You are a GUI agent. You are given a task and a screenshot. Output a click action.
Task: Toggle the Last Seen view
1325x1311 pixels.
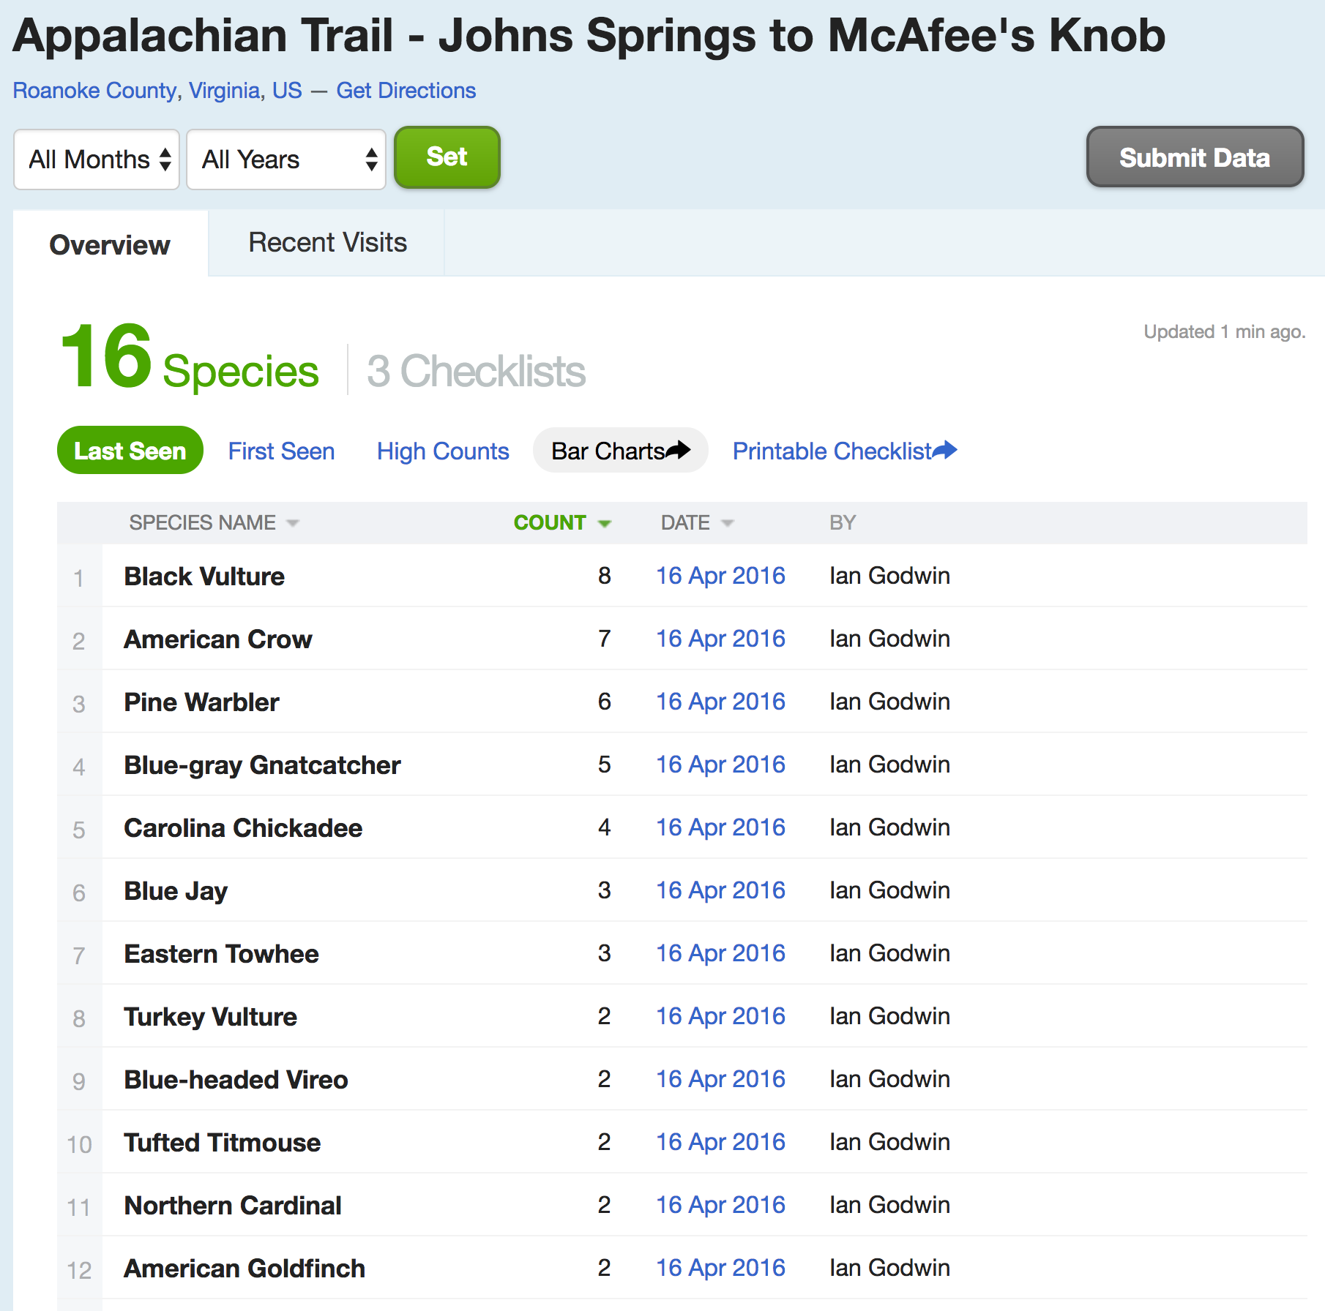pyautogui.click(x=130, y=451)
